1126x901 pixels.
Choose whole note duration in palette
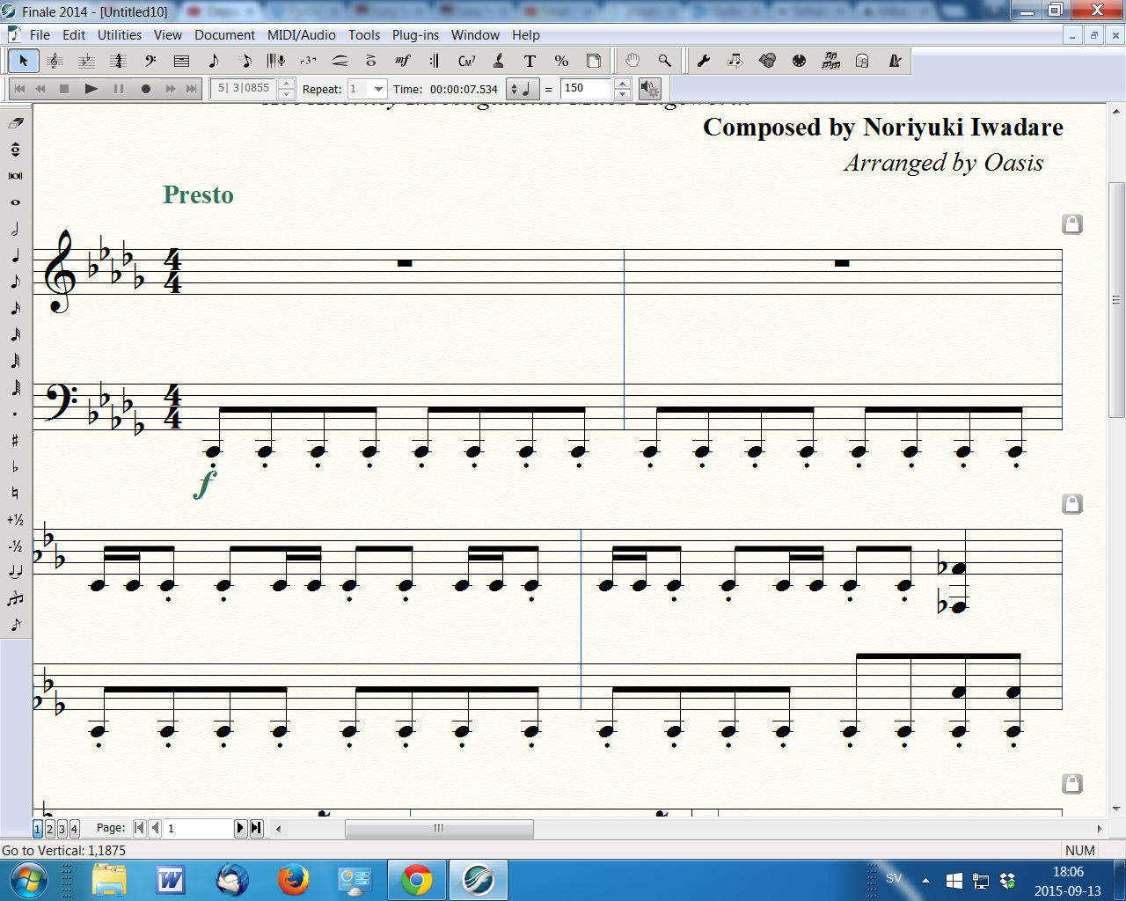tap(15, 202)
